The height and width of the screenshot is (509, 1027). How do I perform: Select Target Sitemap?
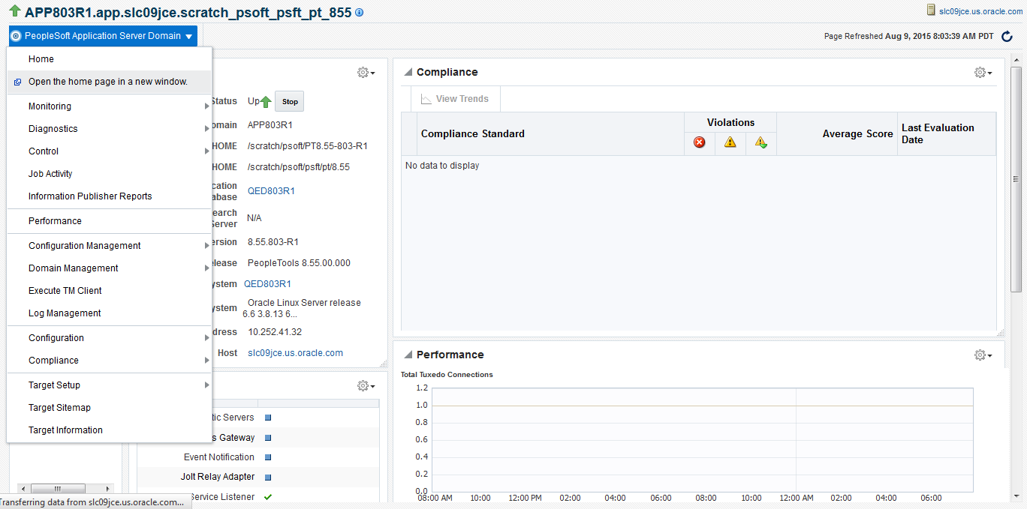click(x=110, y=408)
